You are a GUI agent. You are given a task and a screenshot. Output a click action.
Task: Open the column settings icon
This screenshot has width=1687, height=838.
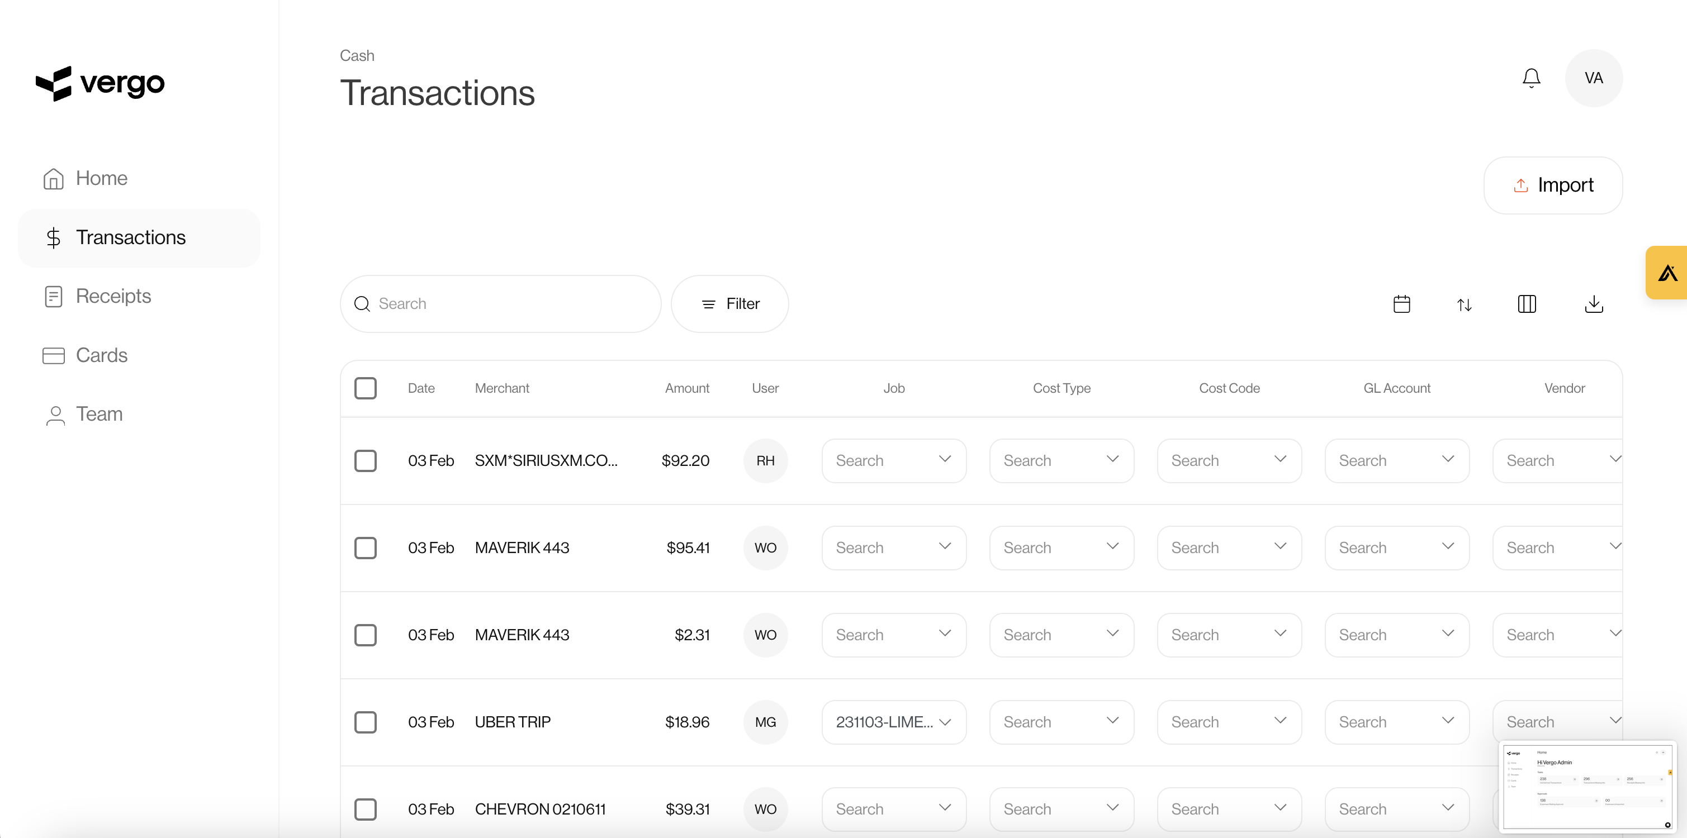pos(1527,304)
